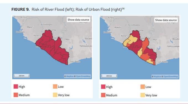The image size is (188, 104).
Task: Select the High swatch in left legend
Action: coord(16,86)
